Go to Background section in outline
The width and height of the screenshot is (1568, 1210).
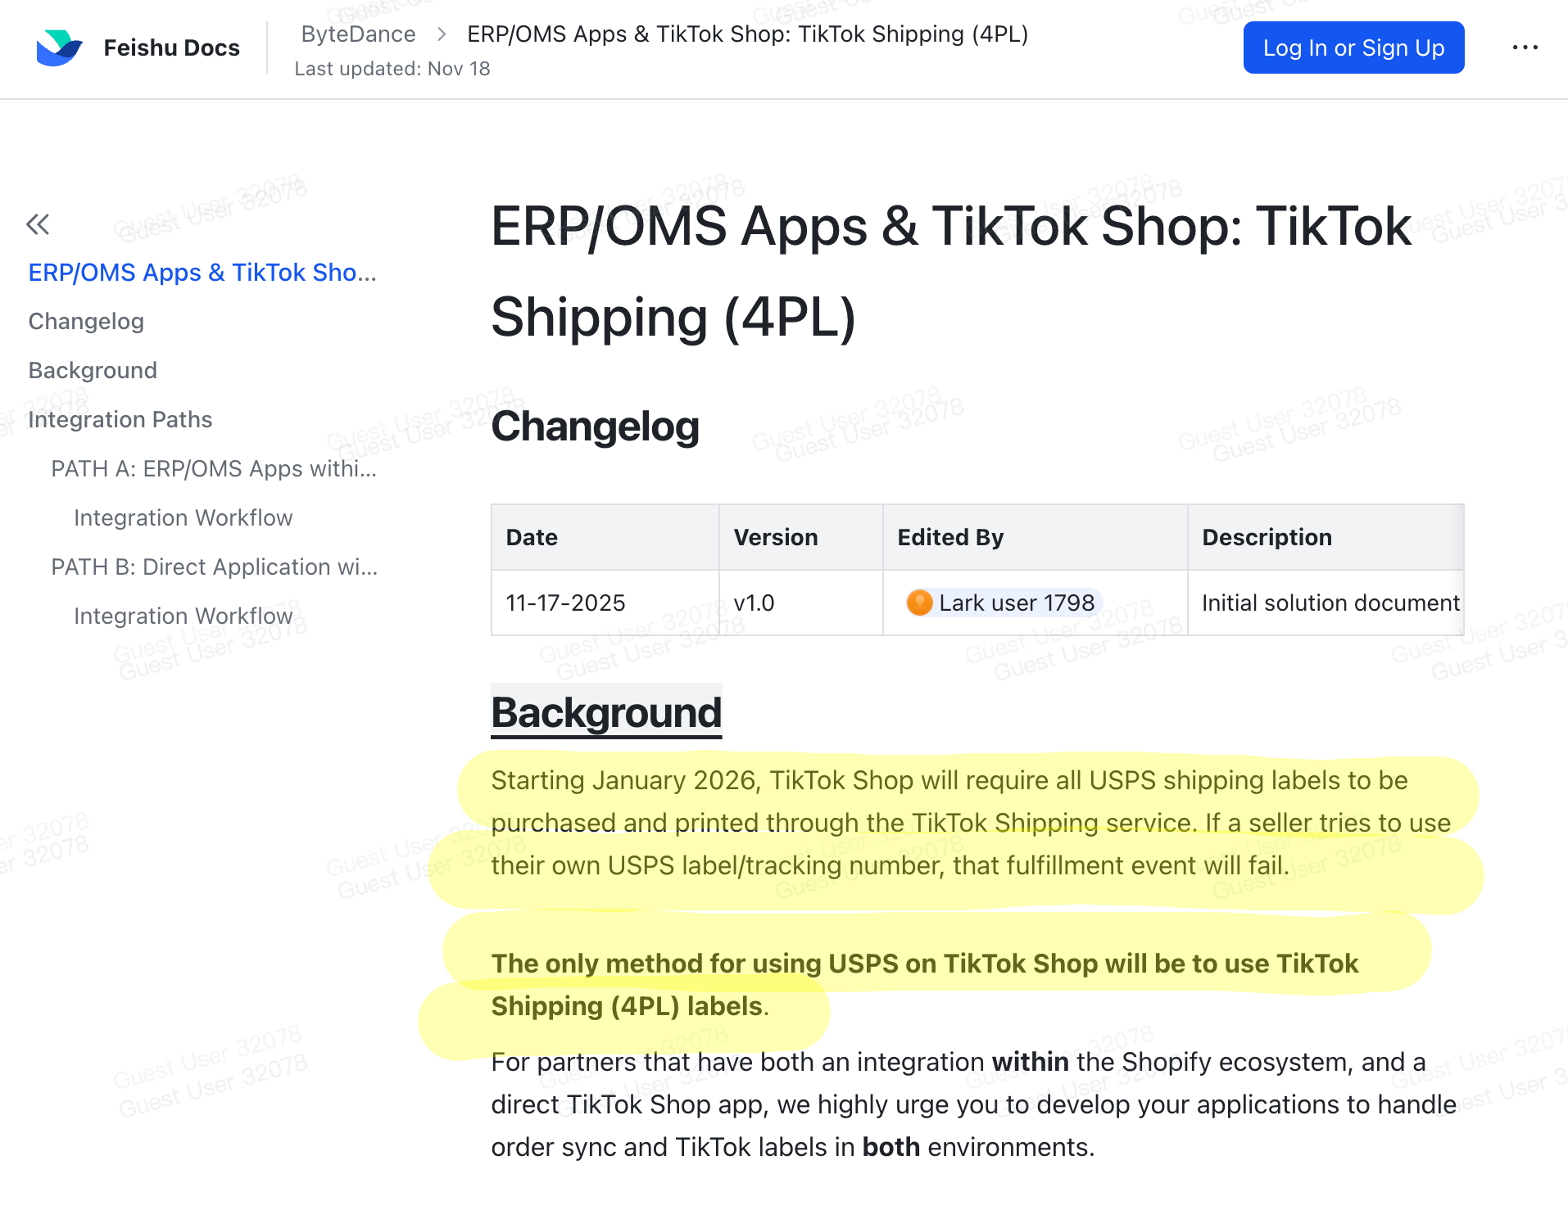point(93,371)
